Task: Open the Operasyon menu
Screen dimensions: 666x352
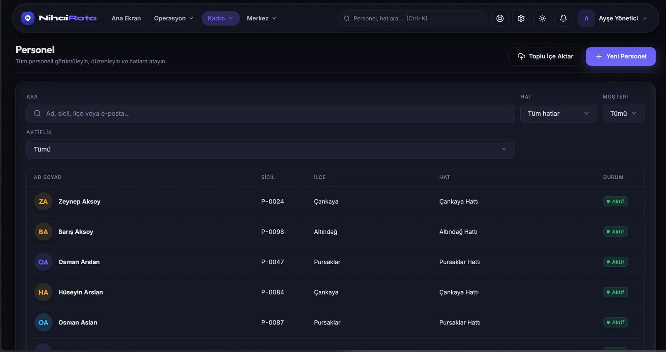Action: [174, 18]
